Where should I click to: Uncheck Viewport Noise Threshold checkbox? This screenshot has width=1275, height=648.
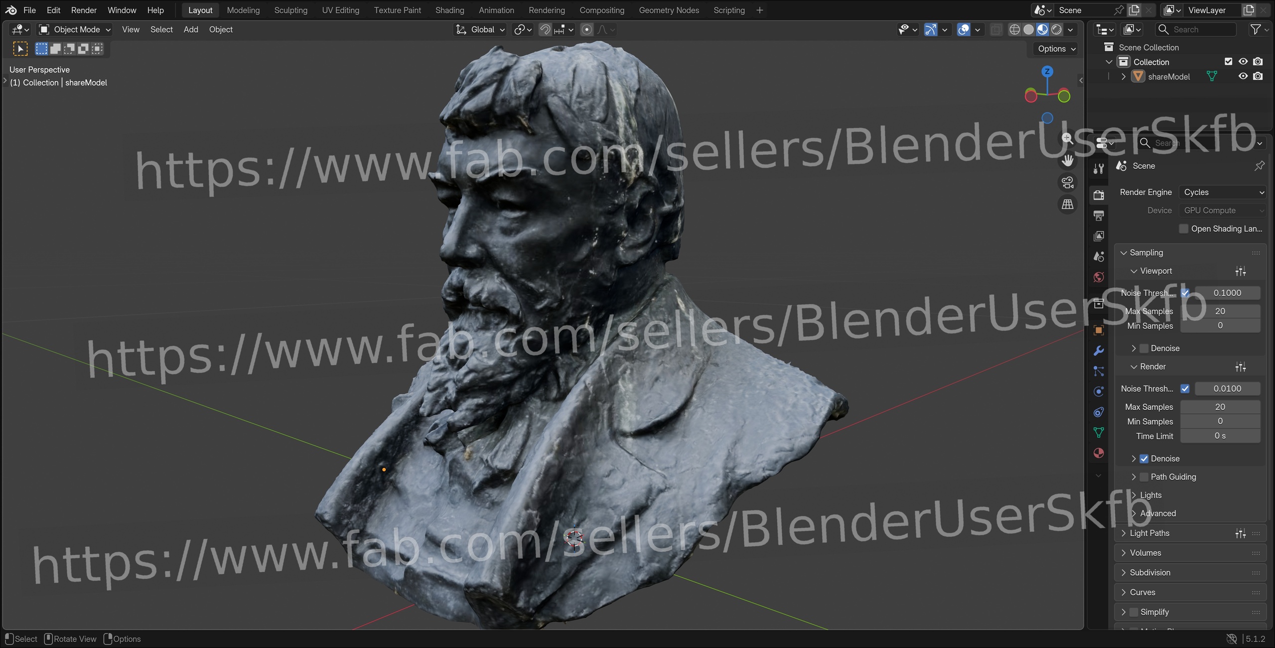point(1185,293)
